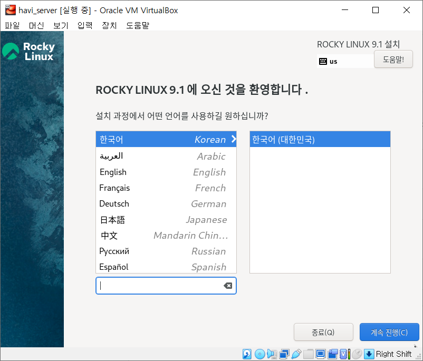This screenshot has width=423, height=361.
Task: Click the shared folders status icon
Action: 309,354
